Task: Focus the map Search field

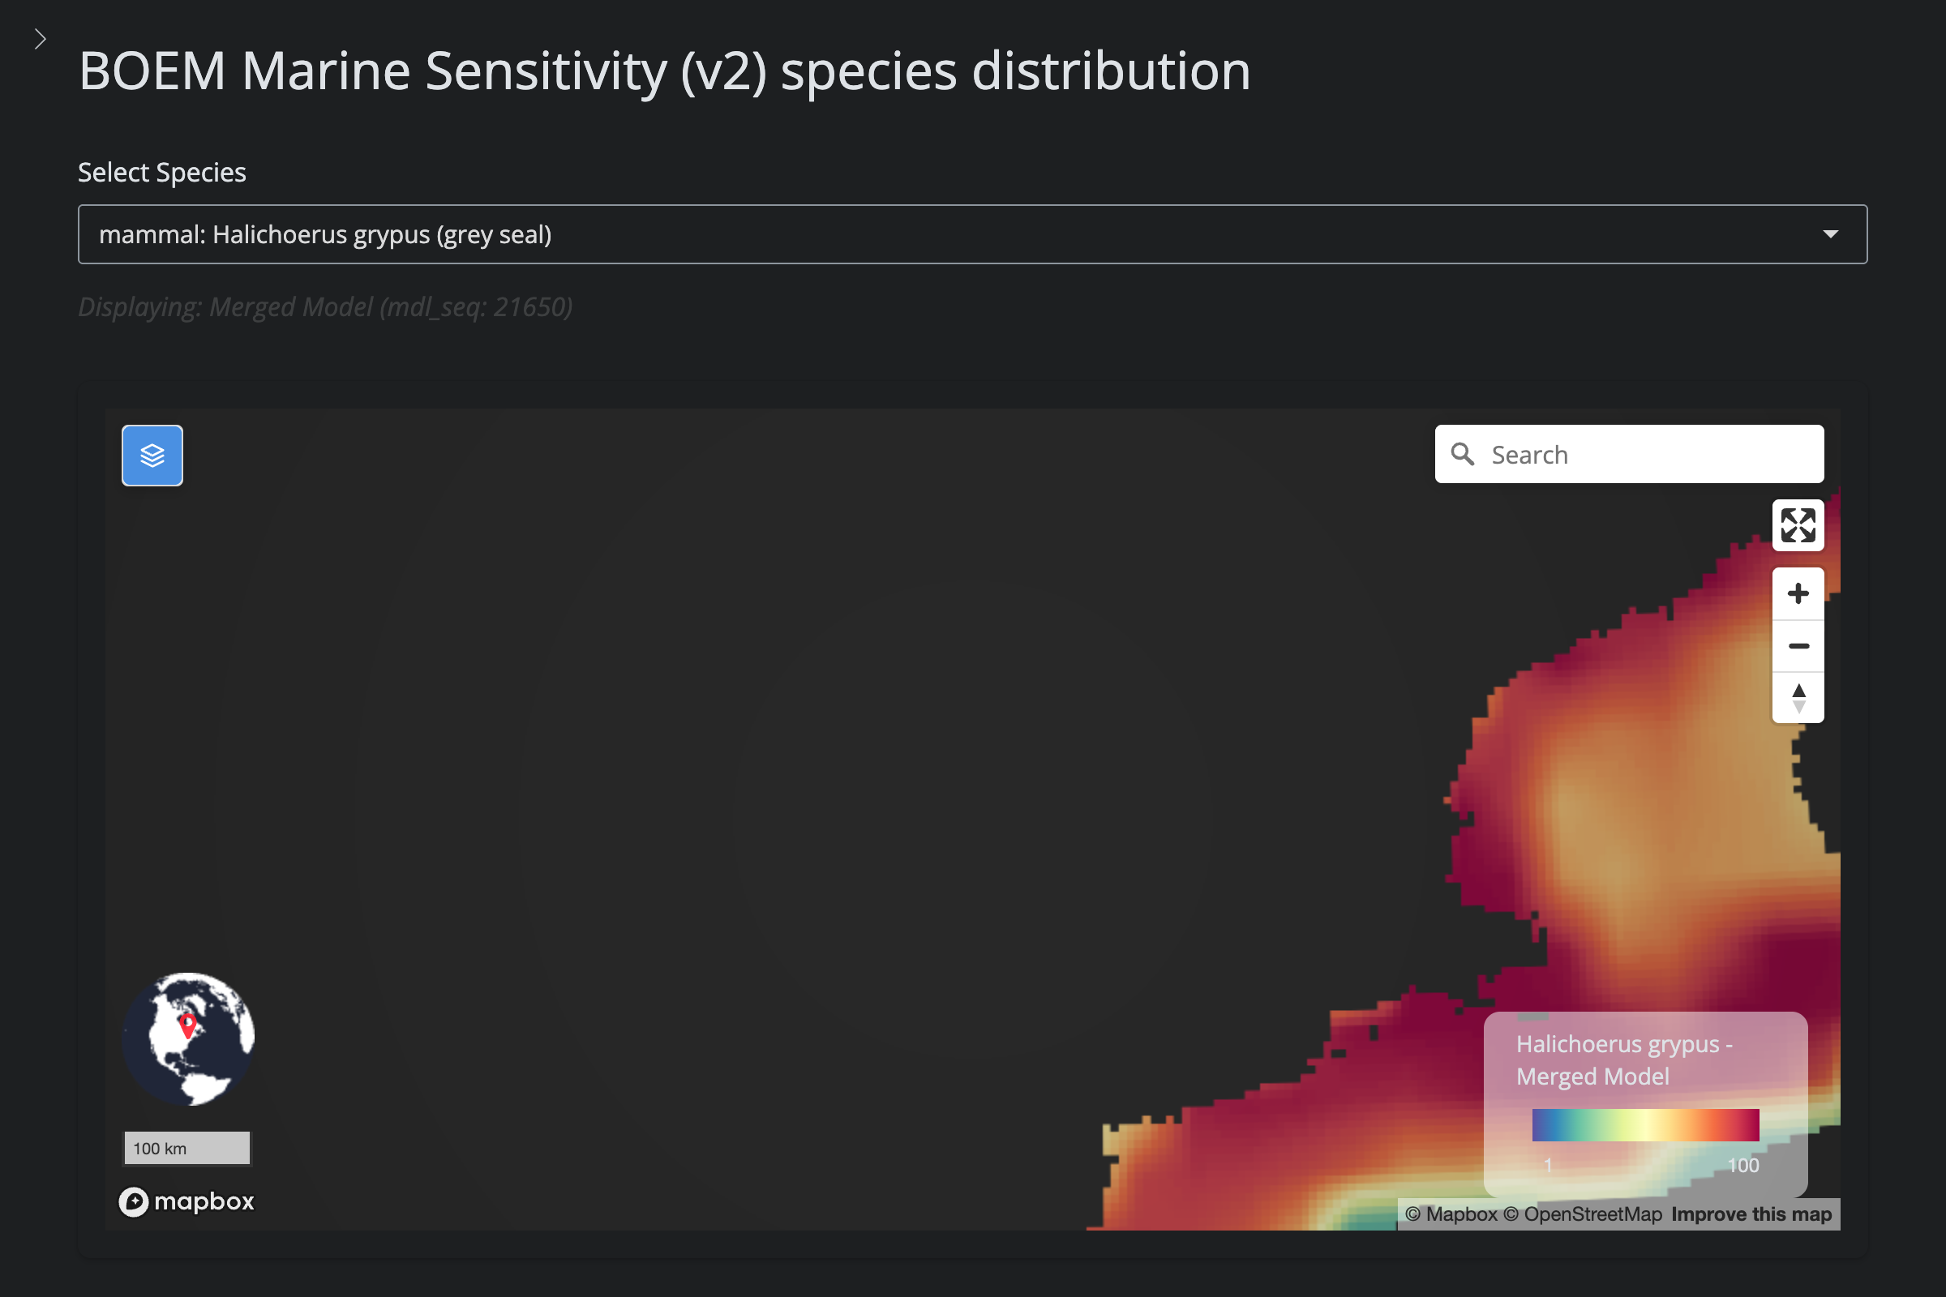Action: 1647,454
